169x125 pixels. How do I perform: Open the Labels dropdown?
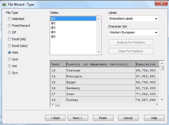[x=133, y=19]
